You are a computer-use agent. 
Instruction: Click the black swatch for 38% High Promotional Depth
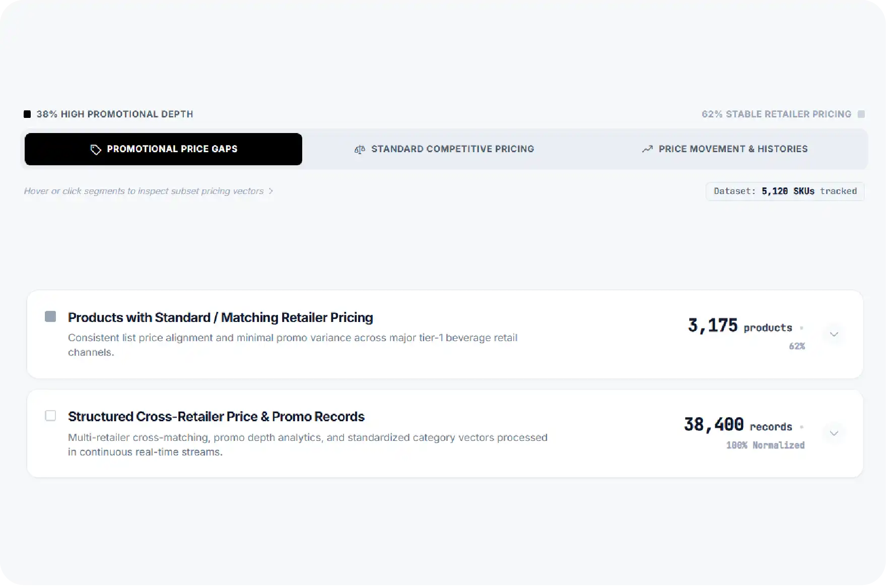[x=27, y=114]
